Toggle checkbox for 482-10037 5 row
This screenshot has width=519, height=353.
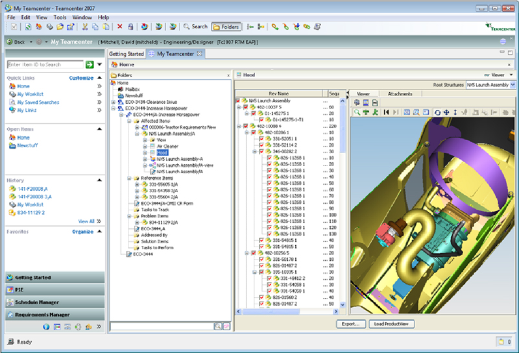(246, 107)
